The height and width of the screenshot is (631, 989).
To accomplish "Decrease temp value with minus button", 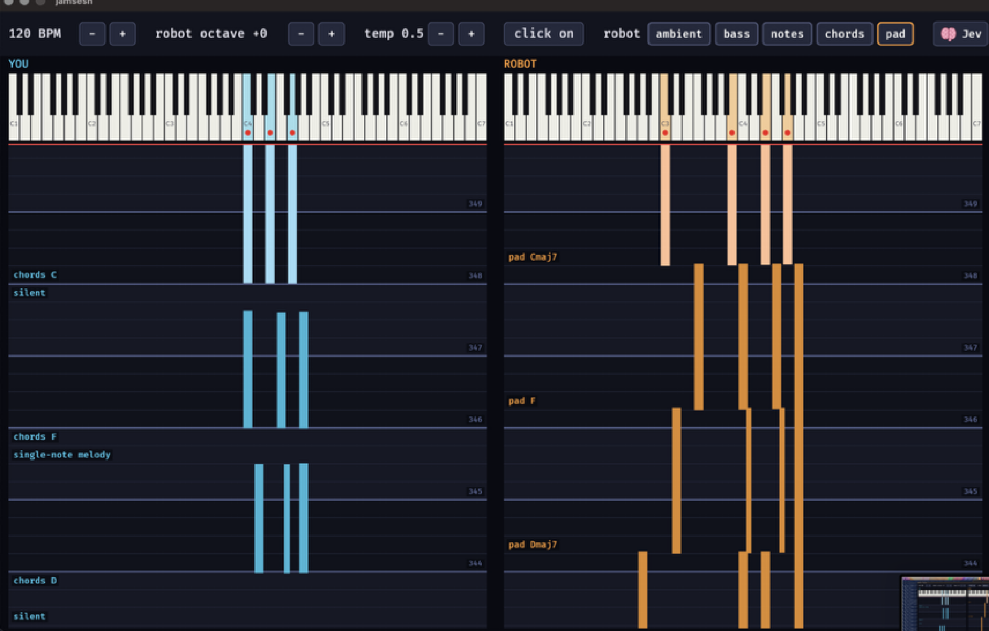I will [441, 34].
